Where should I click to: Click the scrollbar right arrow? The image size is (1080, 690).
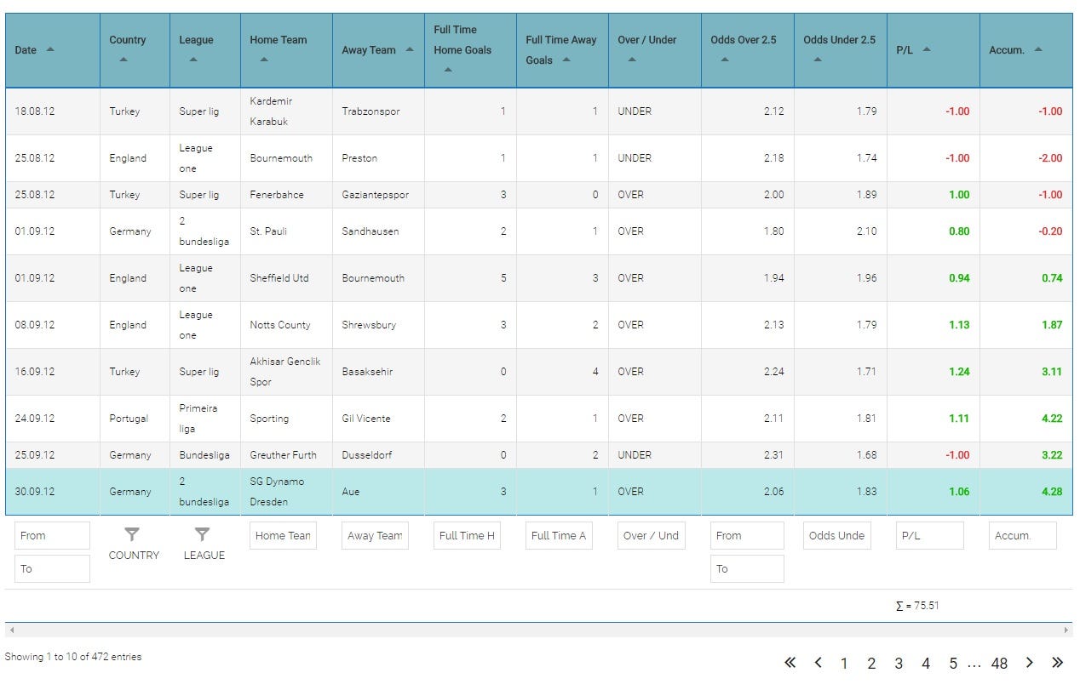pyautogui.click(x=1066, y=630)
